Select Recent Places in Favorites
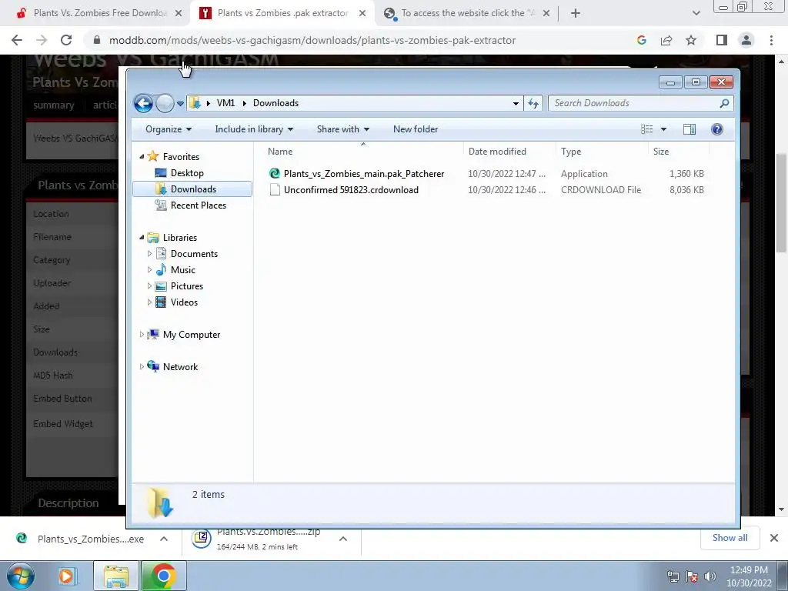 198,205
